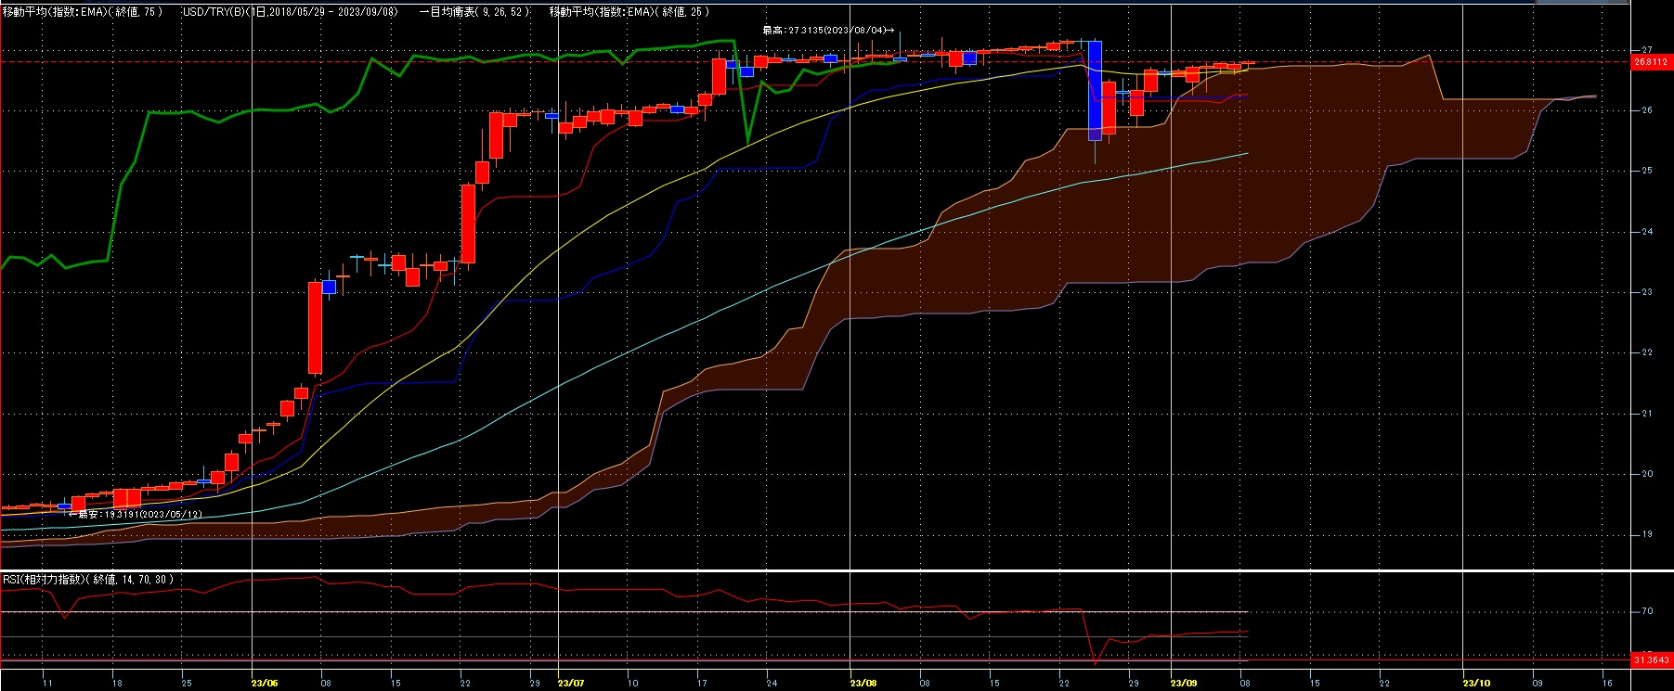Screen dimensions: 1674x691
Task: Click the EMA 25 indicator label
Action: tap(629, 12)
